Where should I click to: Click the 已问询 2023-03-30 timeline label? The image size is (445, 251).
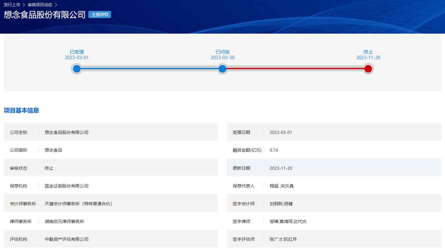[x=222, y=55]
